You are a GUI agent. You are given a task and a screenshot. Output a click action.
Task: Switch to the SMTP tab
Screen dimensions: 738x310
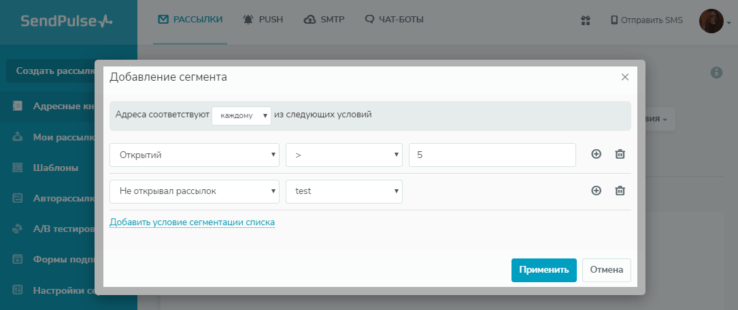[324, 20]
